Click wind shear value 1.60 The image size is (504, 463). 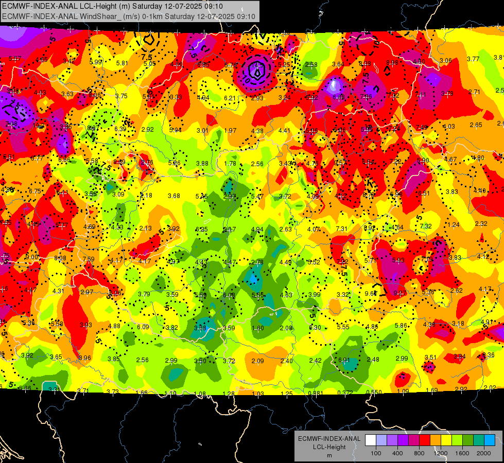(258, 328)
